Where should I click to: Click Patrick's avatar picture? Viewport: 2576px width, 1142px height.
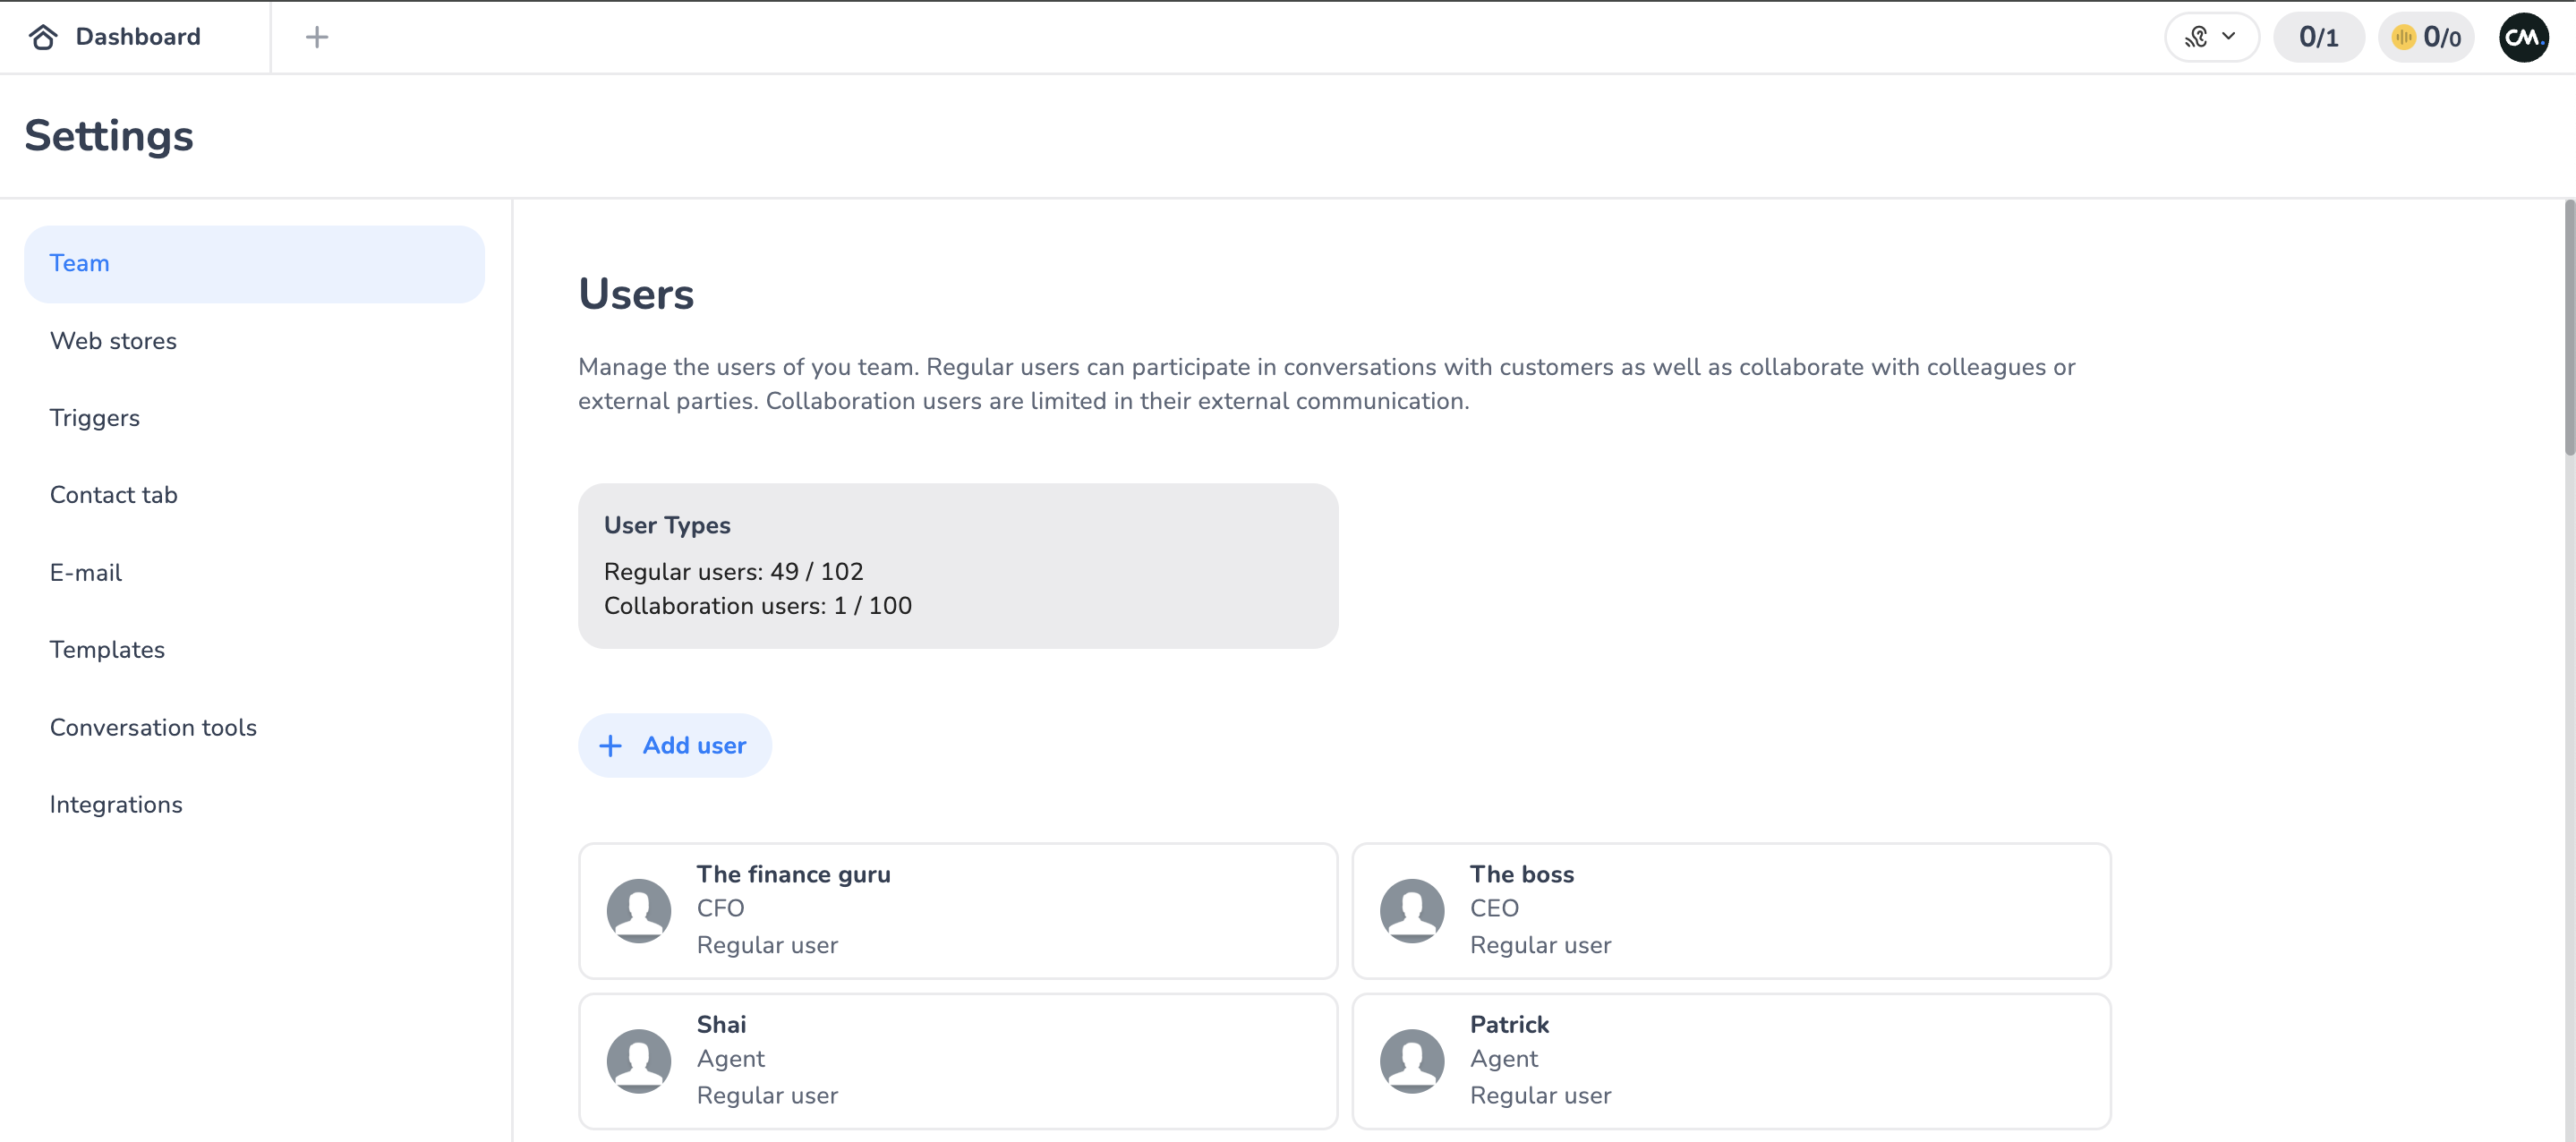(x=1411, y=1060)
